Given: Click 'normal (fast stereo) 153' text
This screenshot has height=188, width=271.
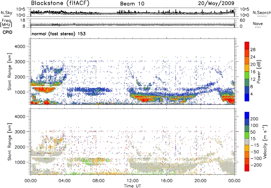Looking at the screenshot, I should tap(59, 34).
